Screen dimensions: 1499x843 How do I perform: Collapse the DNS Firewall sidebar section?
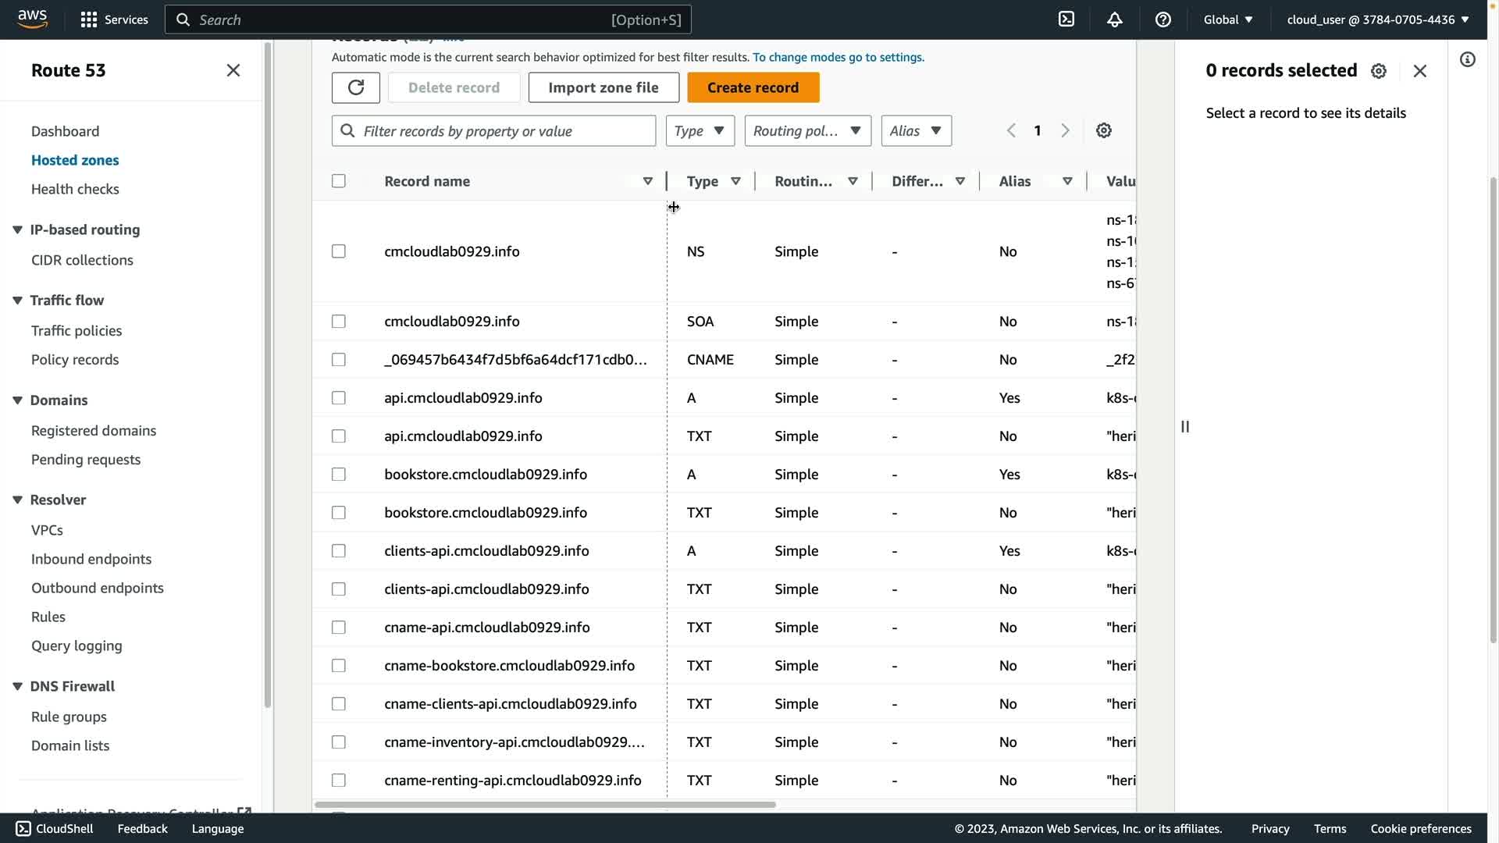point(17,687)
